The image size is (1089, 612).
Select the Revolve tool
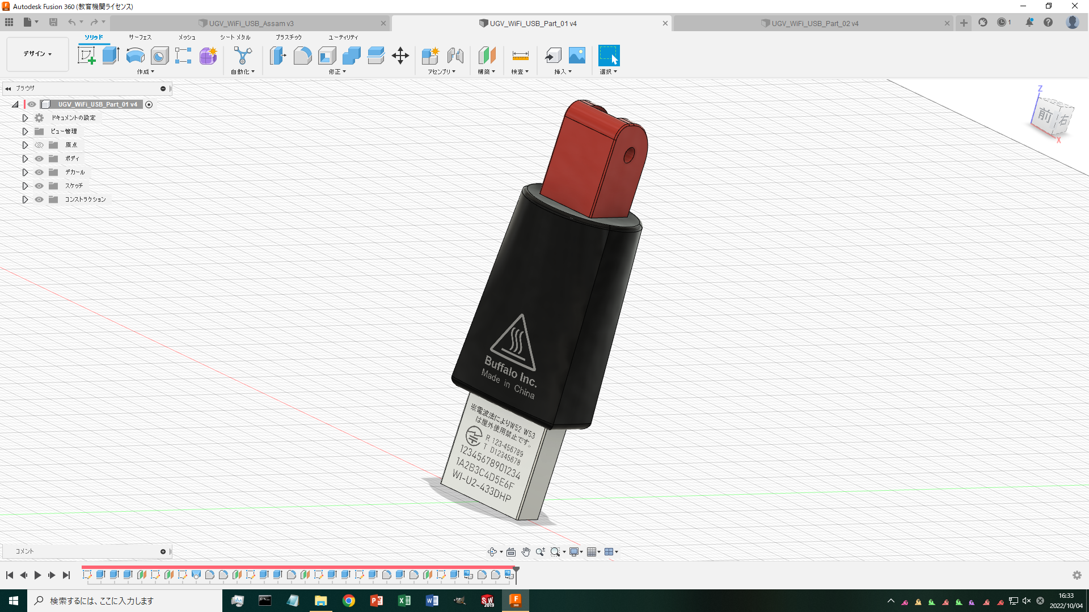pos(135,56)
